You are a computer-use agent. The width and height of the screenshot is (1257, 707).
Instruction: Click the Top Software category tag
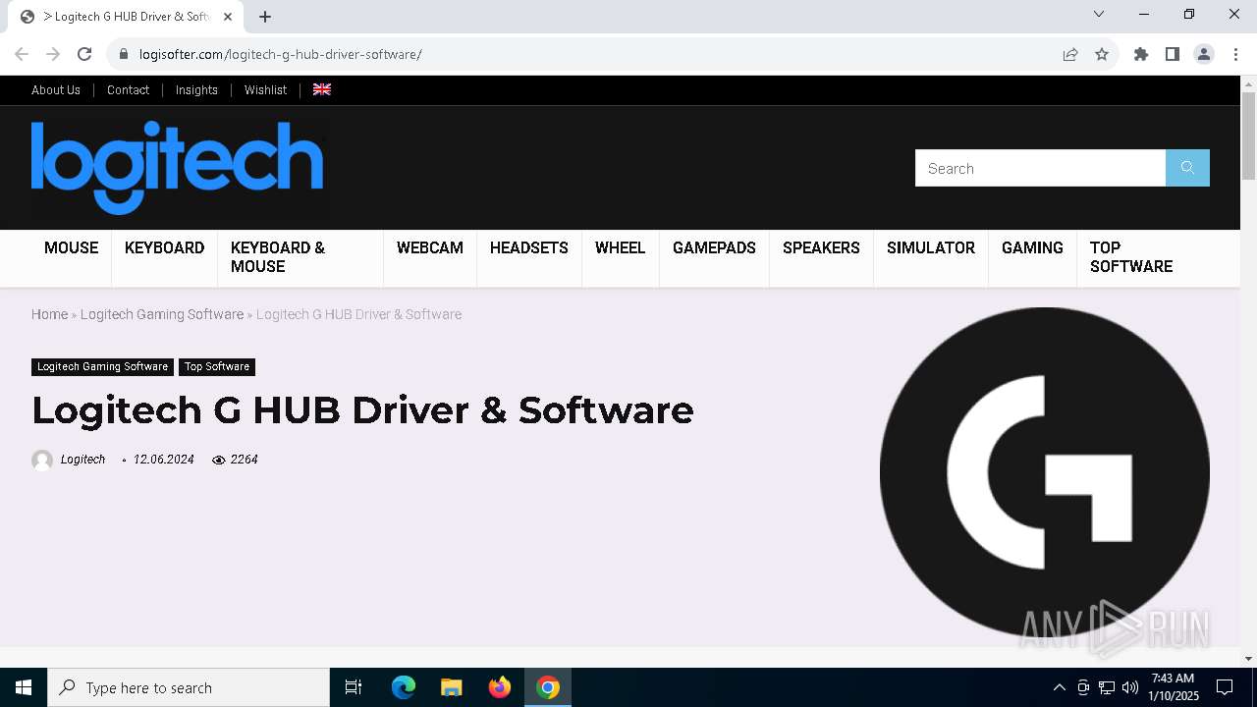coord(217,366)
